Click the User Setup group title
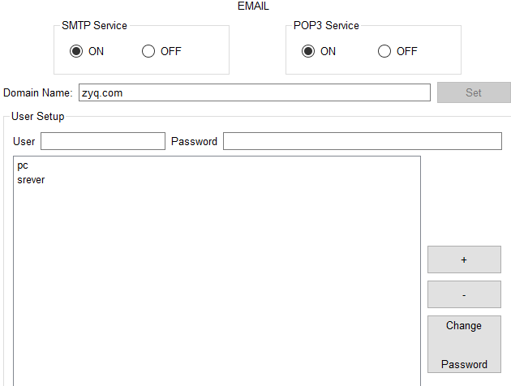 point(37,116)
